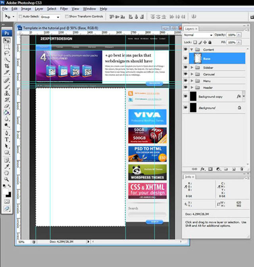
Task: Select the Crop tool
Action: coord(7,66)
